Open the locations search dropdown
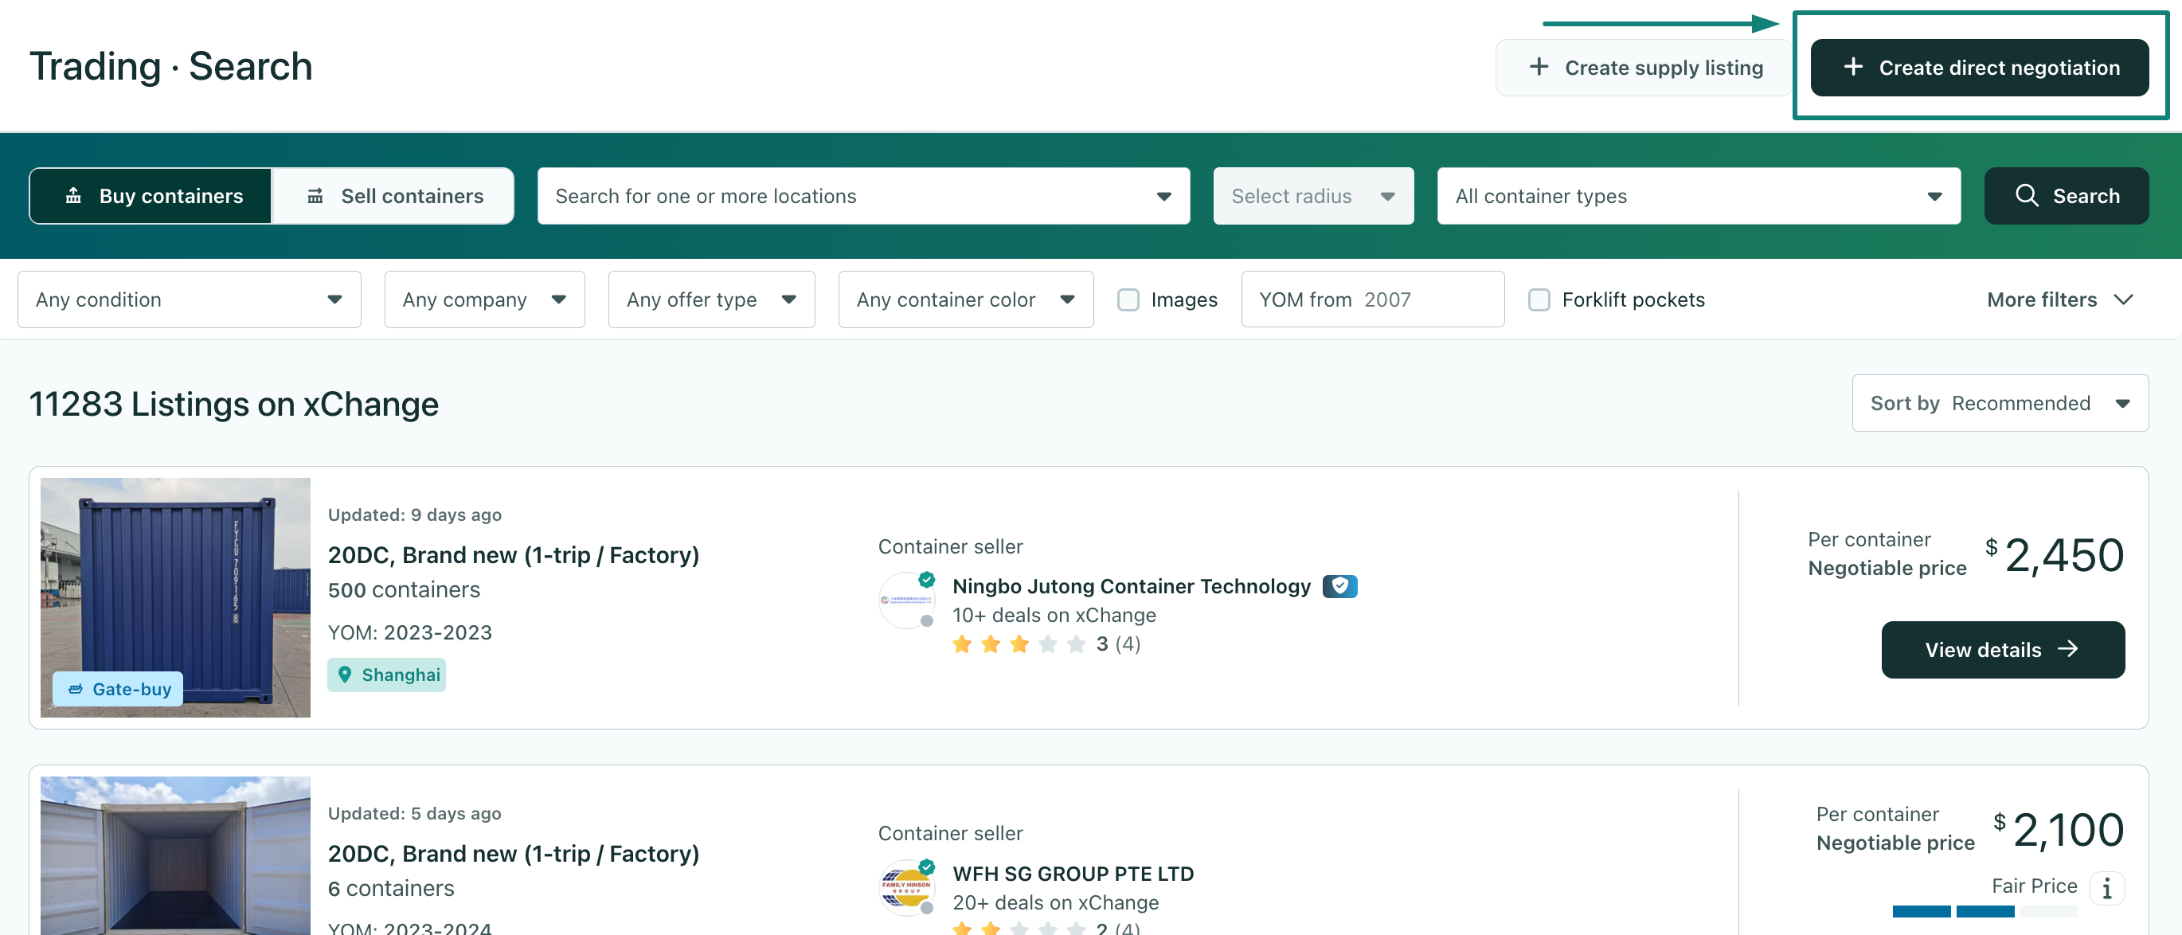This screenshot has width=2182, height=935. [863, 196]
